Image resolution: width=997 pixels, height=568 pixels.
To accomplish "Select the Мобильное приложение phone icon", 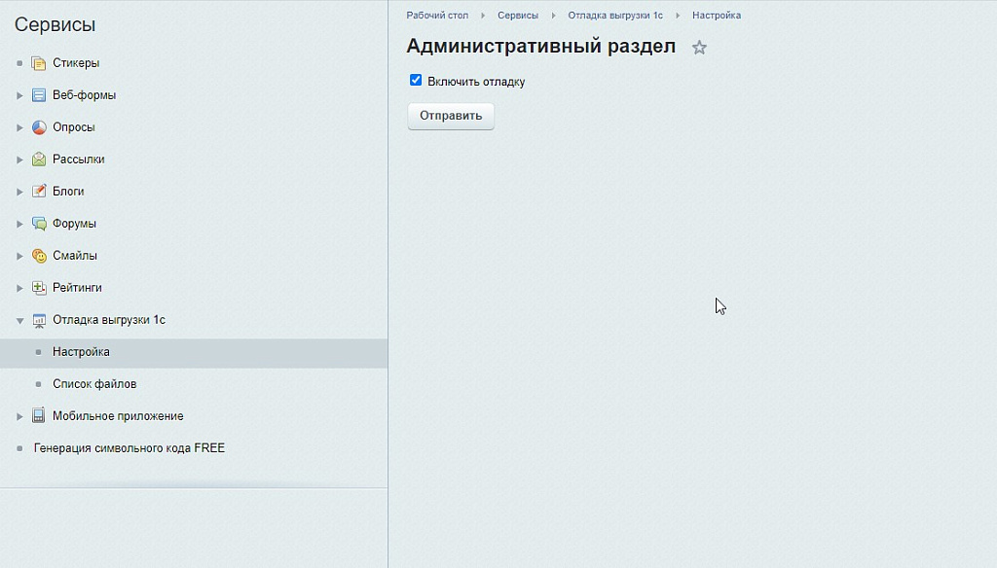I will [x=37, y=415].
